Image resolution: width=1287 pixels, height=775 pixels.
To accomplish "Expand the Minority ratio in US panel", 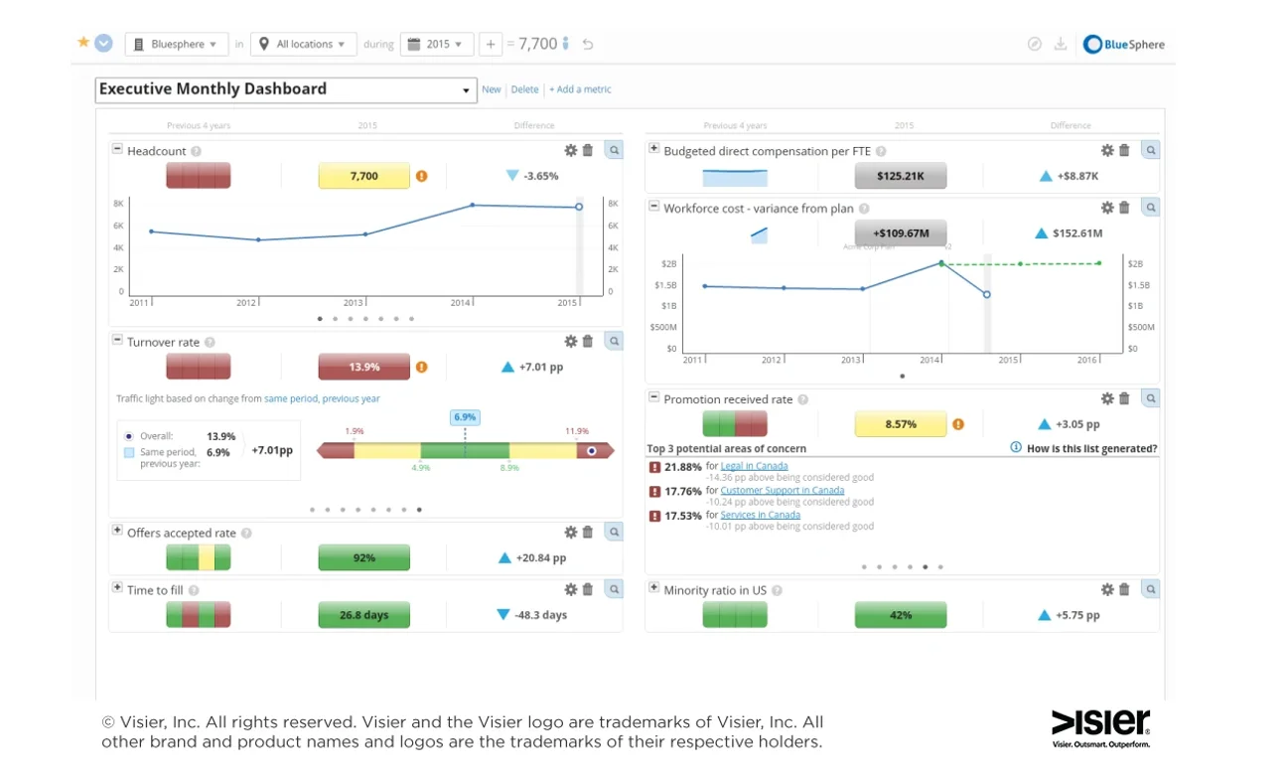I will coord(653,588).
